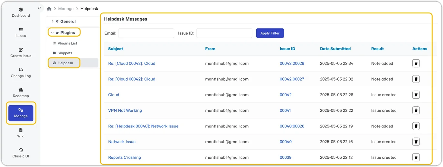Image resolution: width=443 pixels, height=167 pixels.
Task: Switch to Classic UI
Action: [x=21, y=153]
